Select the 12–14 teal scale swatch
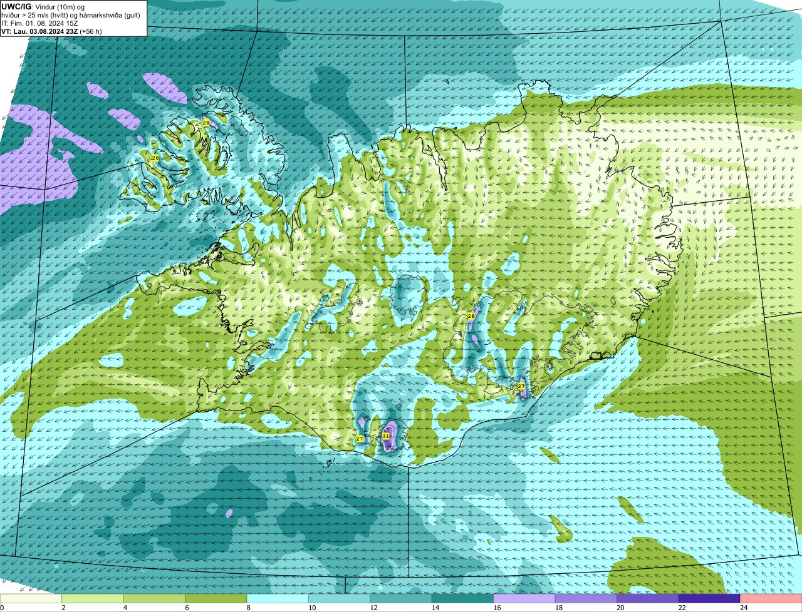Image resolution: width=802 pixels, height=612 pixels. click(x=401, y=598)
